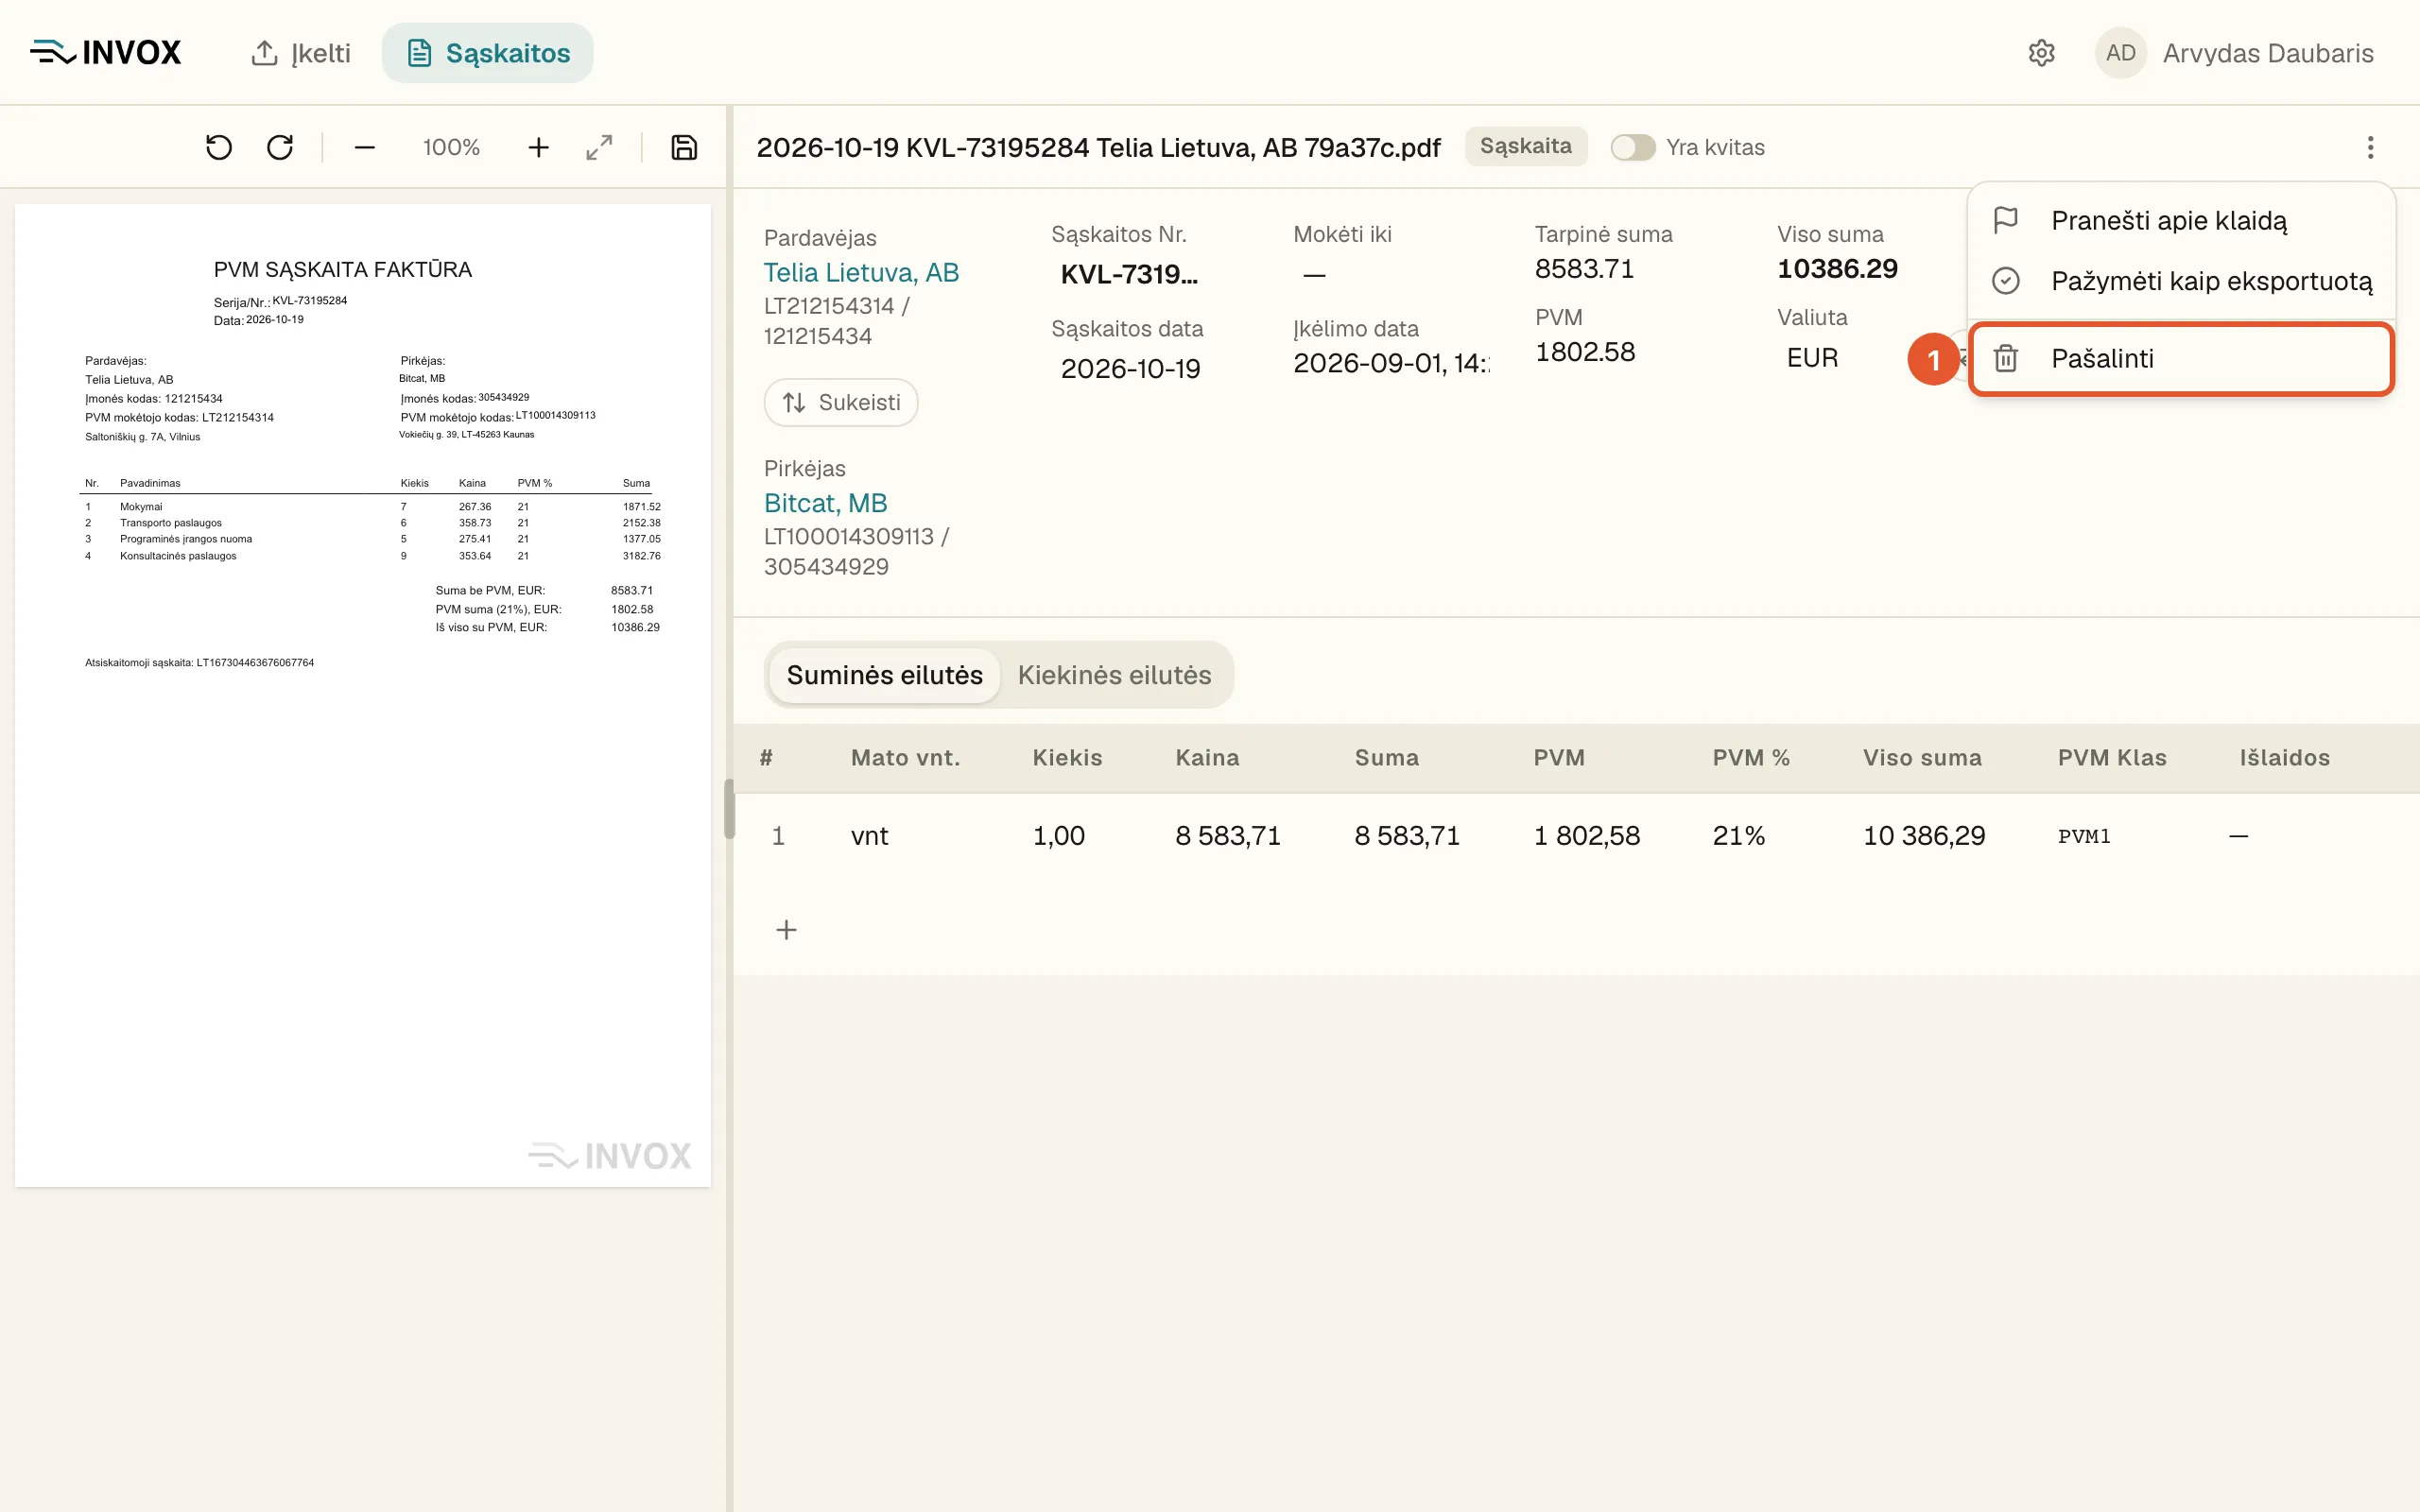Click the PDF invoice preview page
The width and height of the screenshot is (2420, 1512).
(363, 696)
